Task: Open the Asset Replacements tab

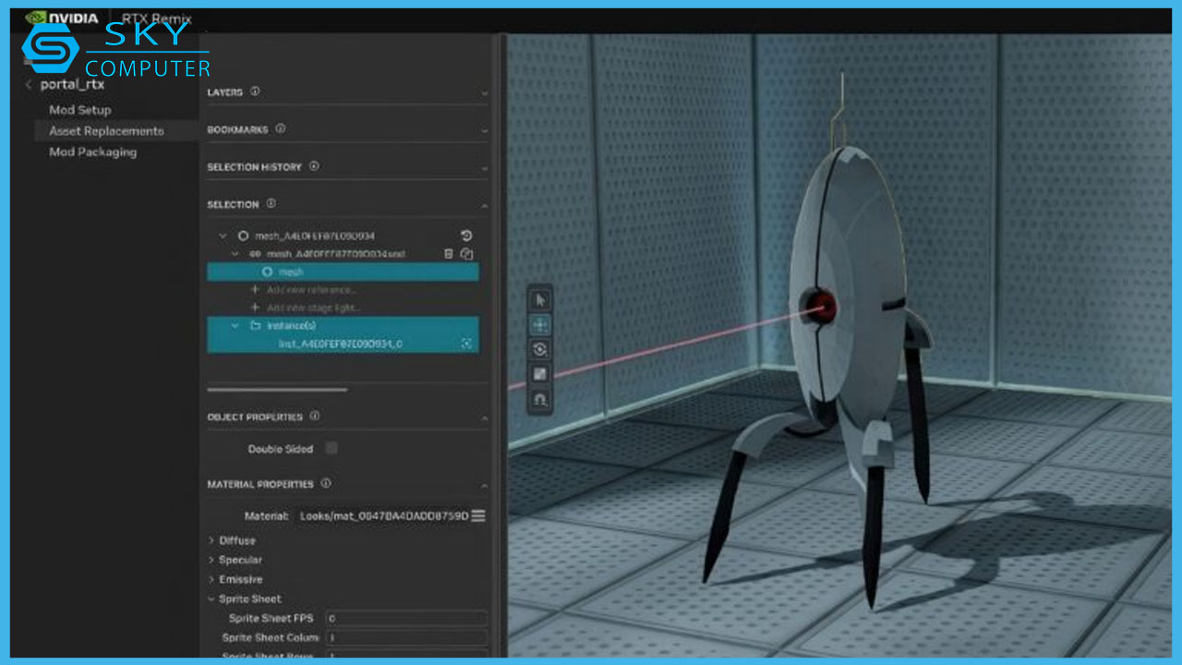Action: pos(106,131)
